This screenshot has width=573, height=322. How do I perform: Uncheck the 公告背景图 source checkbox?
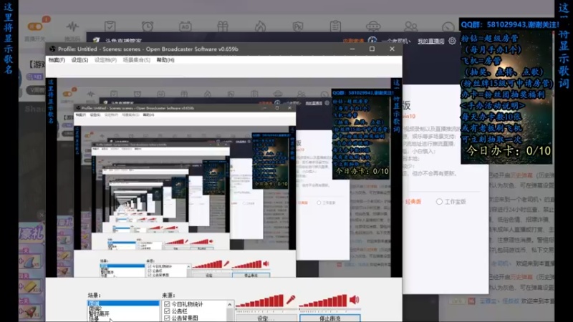pyautogui.click(x=167, y=318)
